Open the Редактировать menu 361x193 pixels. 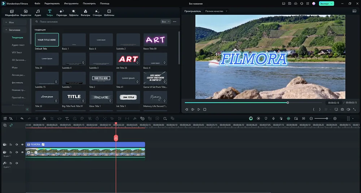tap(52, 4)
